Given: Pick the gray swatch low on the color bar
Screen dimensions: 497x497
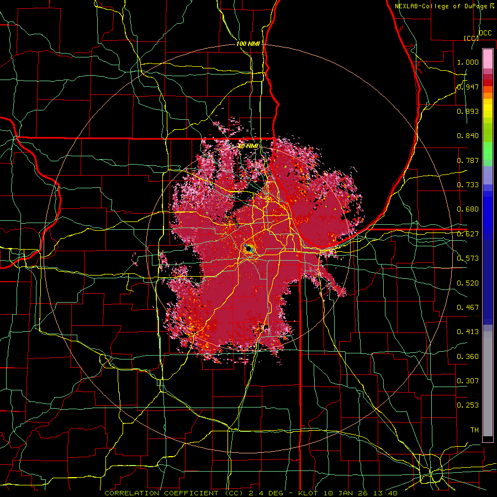Looking at the screenshot, I should coord(488,385).
